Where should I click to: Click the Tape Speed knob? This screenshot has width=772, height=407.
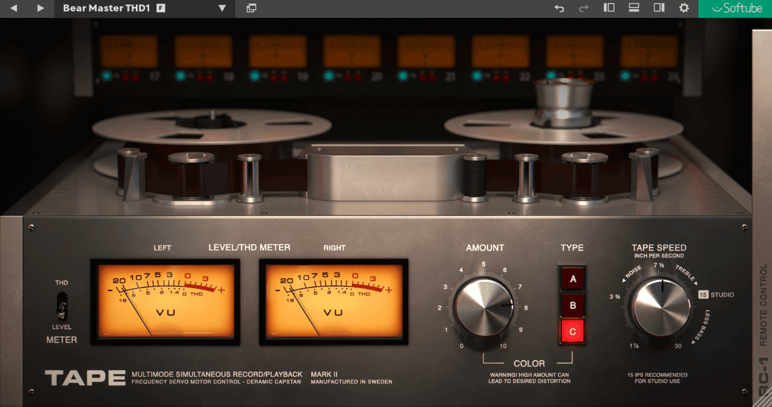(x=661, y=307)
